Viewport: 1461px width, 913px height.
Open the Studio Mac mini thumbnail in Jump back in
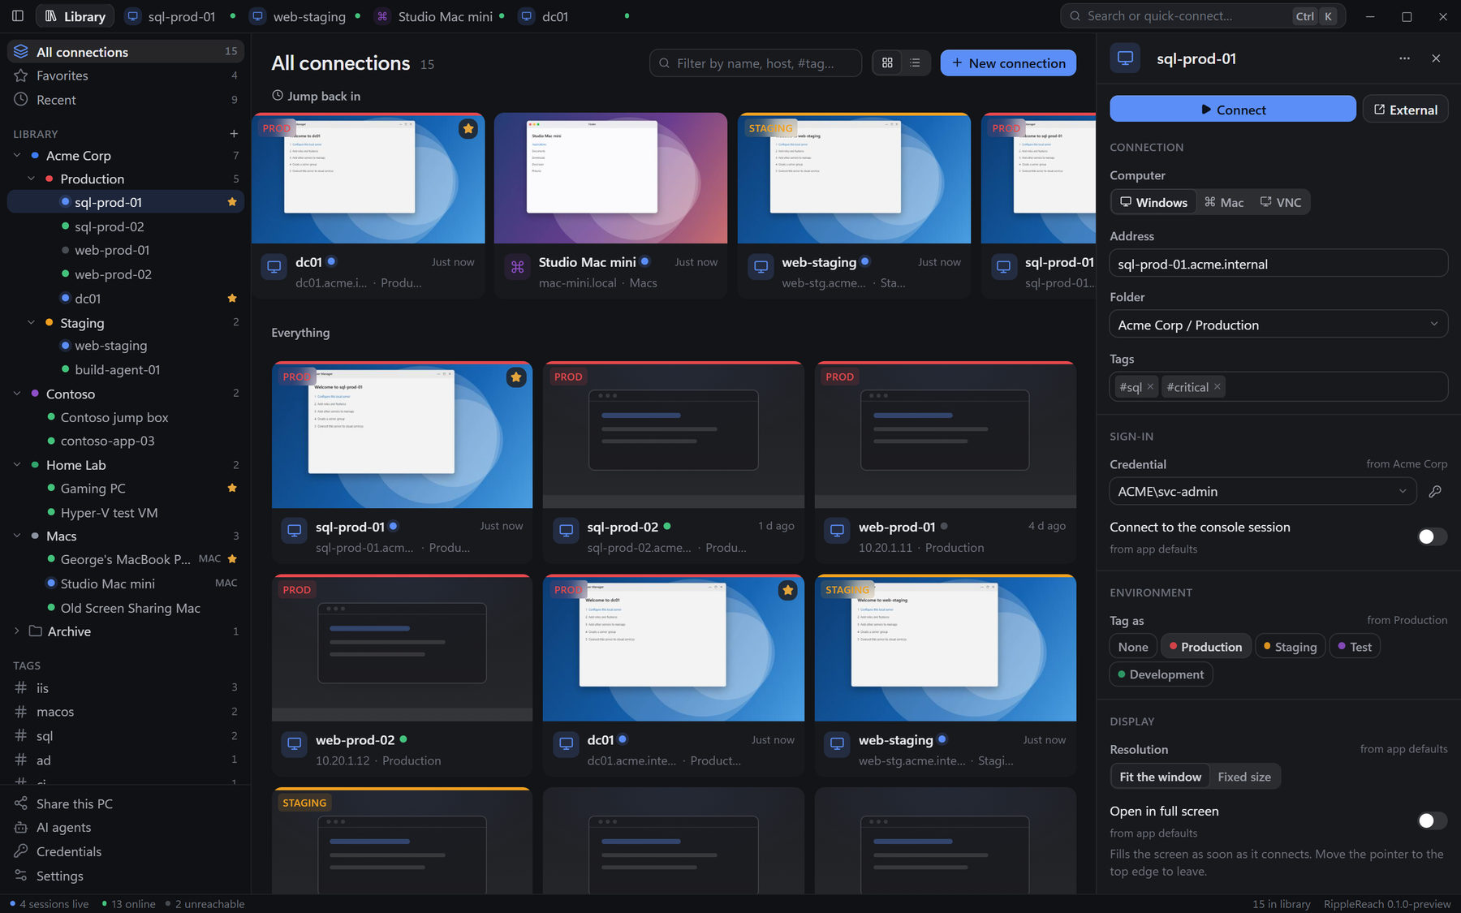[610, 179]
